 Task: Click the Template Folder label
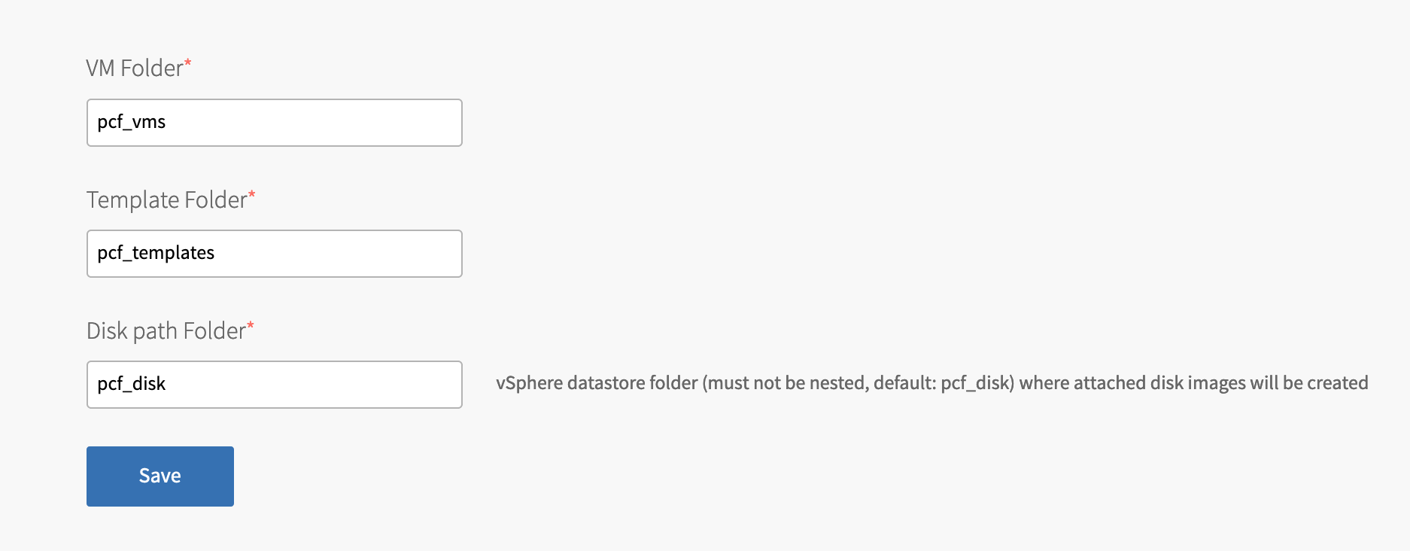pyautogui.click(x=166, y=200)
